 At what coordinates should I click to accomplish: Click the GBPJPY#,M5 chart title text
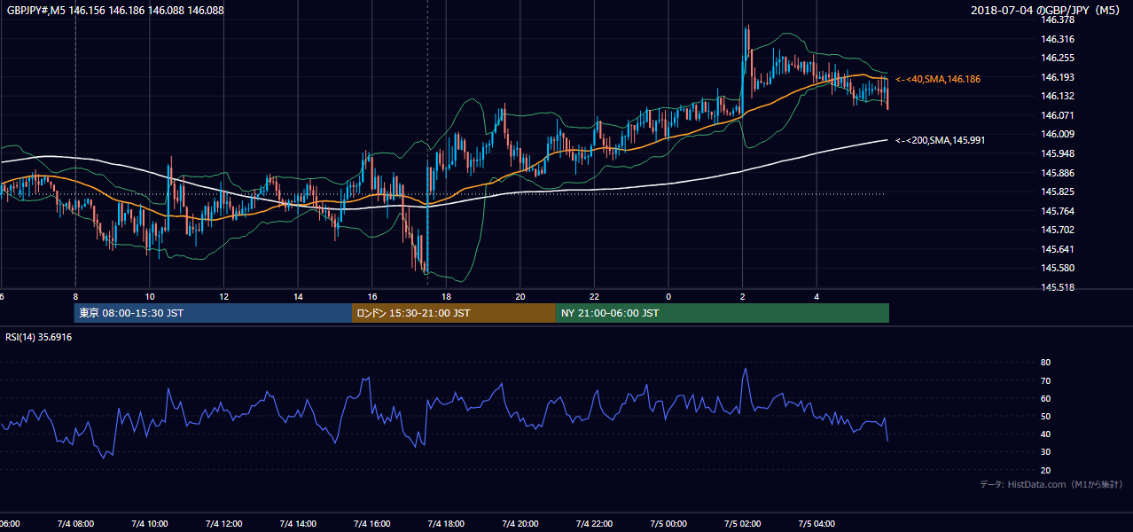point(115,11)
